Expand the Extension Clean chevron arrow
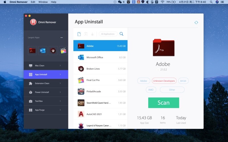228x142 pixels. pos(60,83)
